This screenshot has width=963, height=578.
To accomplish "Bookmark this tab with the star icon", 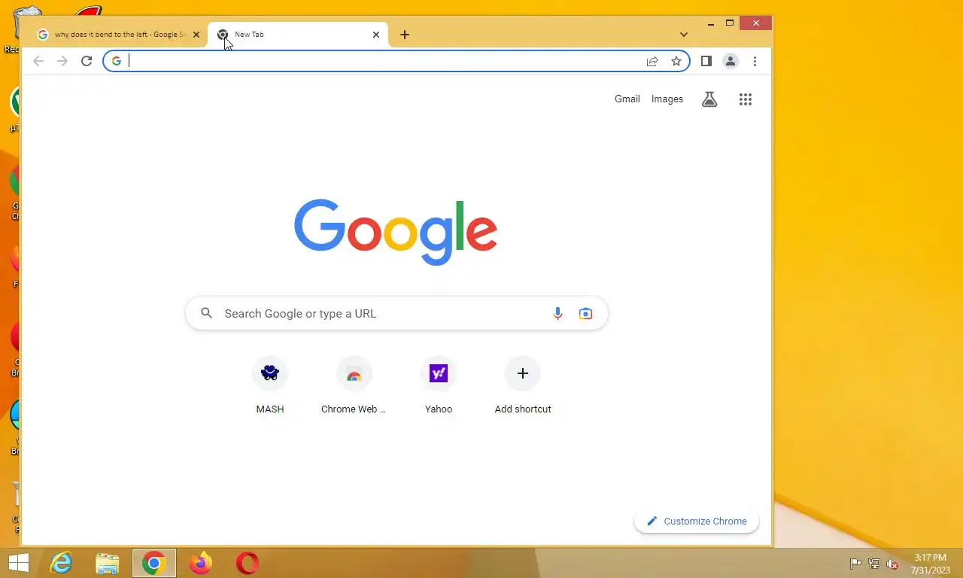I will click(676, 61).
